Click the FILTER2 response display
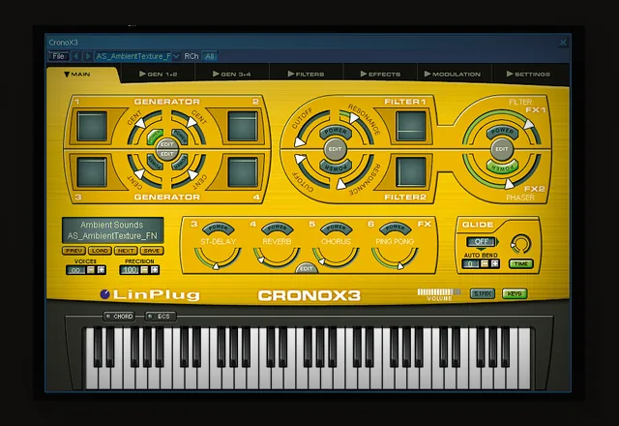Image resolution: width=619 pixels, height=426 pixels. point(411,172)
